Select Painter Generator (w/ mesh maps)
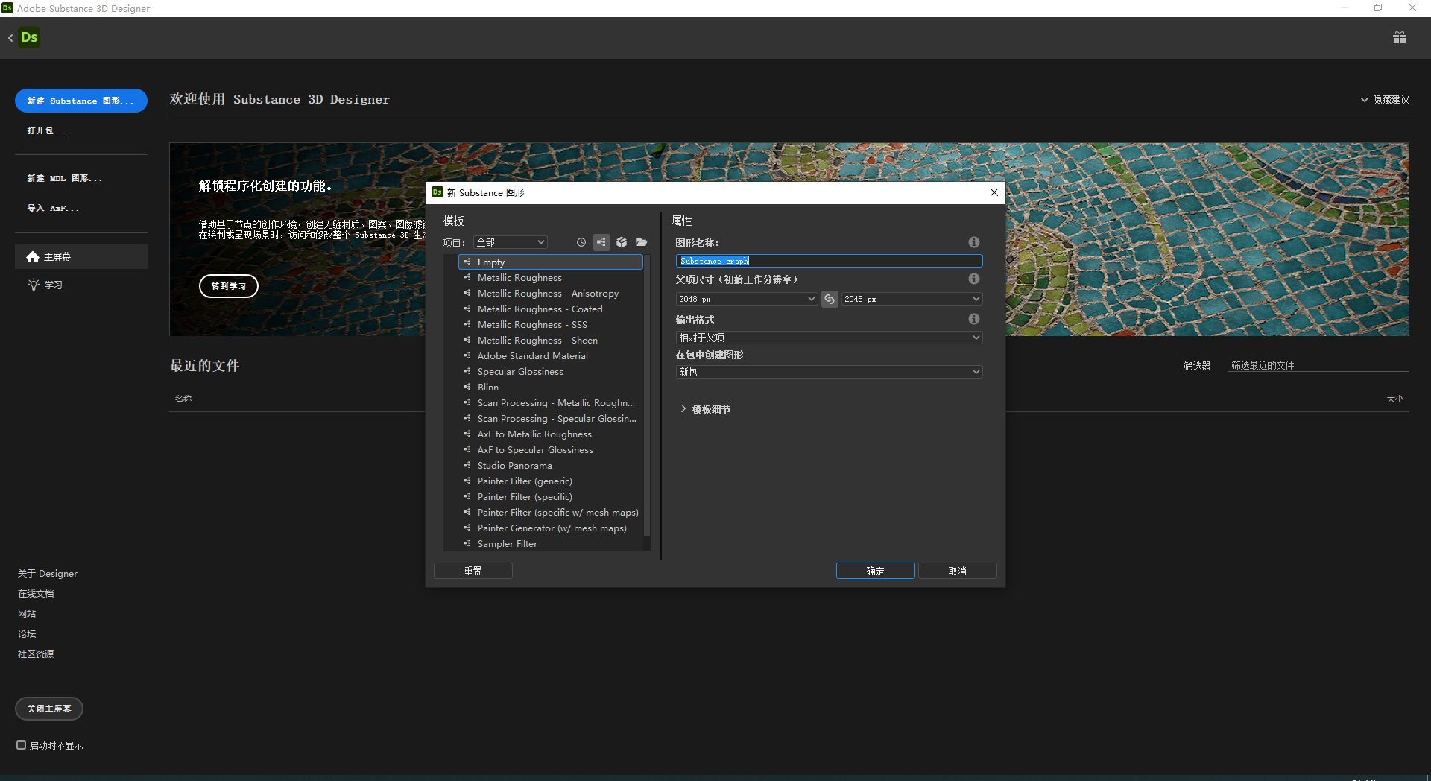This screenshot has height=781, width=1431. (x=550, y=528)
